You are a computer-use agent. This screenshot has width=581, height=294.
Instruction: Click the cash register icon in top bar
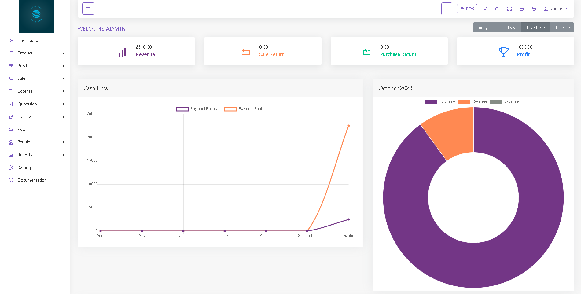[x=522, y=9]
